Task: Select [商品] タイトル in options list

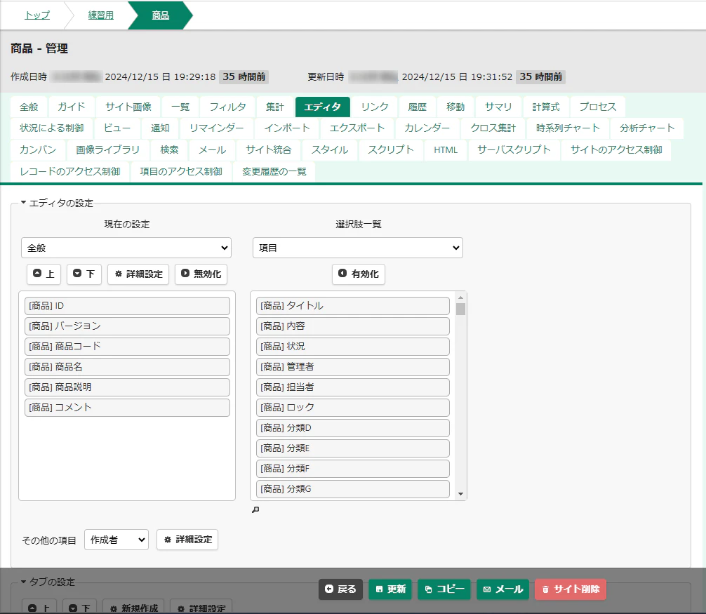Action: (x=353, y=306)
